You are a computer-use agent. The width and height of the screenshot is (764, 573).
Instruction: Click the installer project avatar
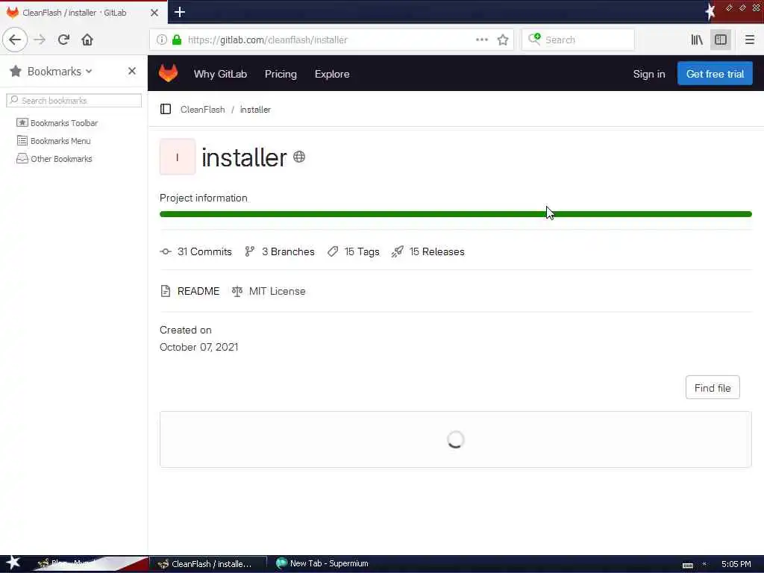coord(178,157)
